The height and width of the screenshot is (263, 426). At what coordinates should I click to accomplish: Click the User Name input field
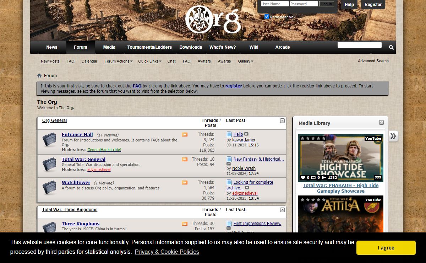click(275, 4)
